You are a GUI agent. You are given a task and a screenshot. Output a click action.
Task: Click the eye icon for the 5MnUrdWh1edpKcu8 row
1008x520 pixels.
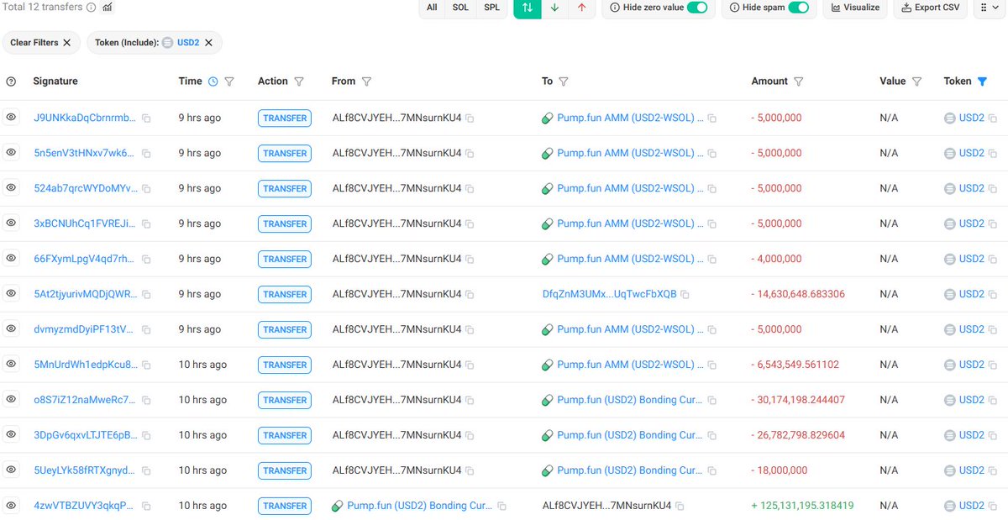click(x=12, y=365)
